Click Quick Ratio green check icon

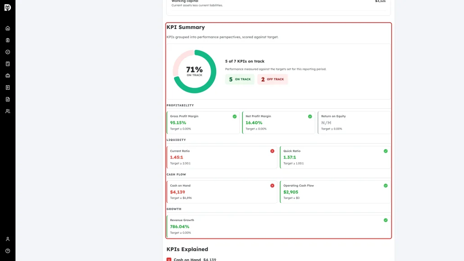(386, 151)
